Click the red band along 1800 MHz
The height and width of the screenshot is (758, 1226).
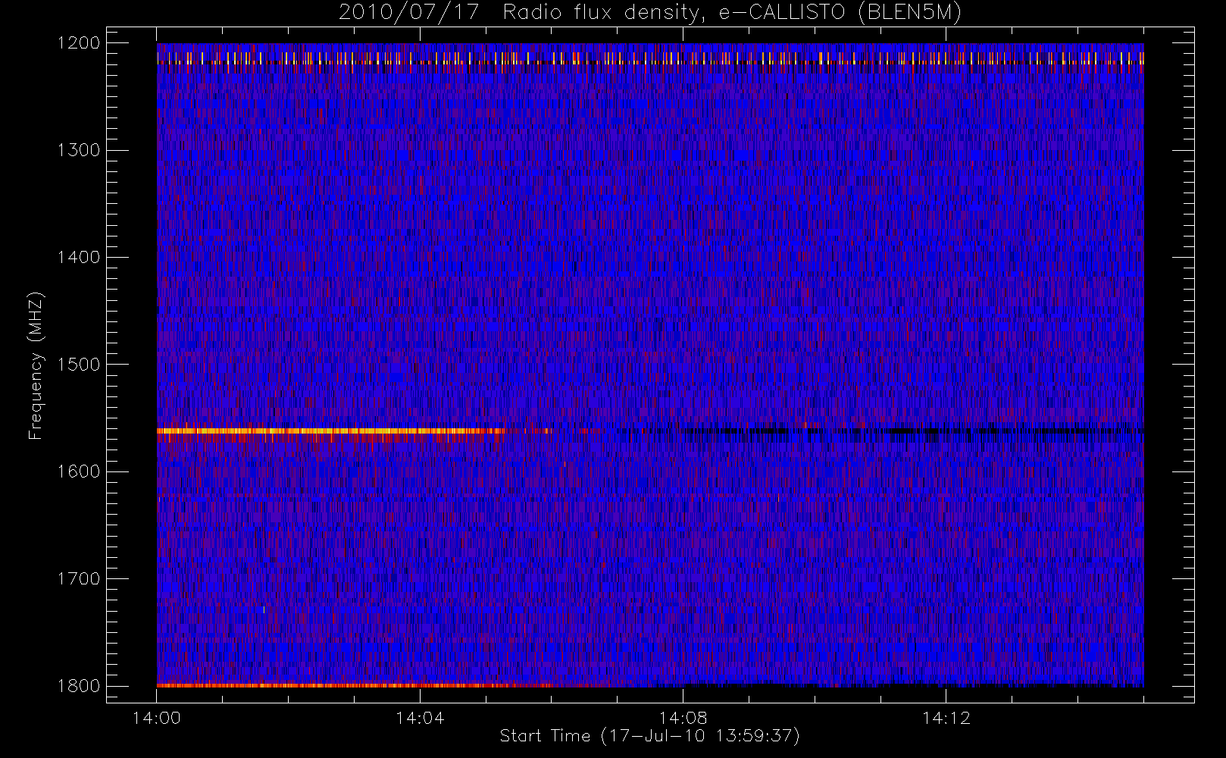[x=341, y=685]
